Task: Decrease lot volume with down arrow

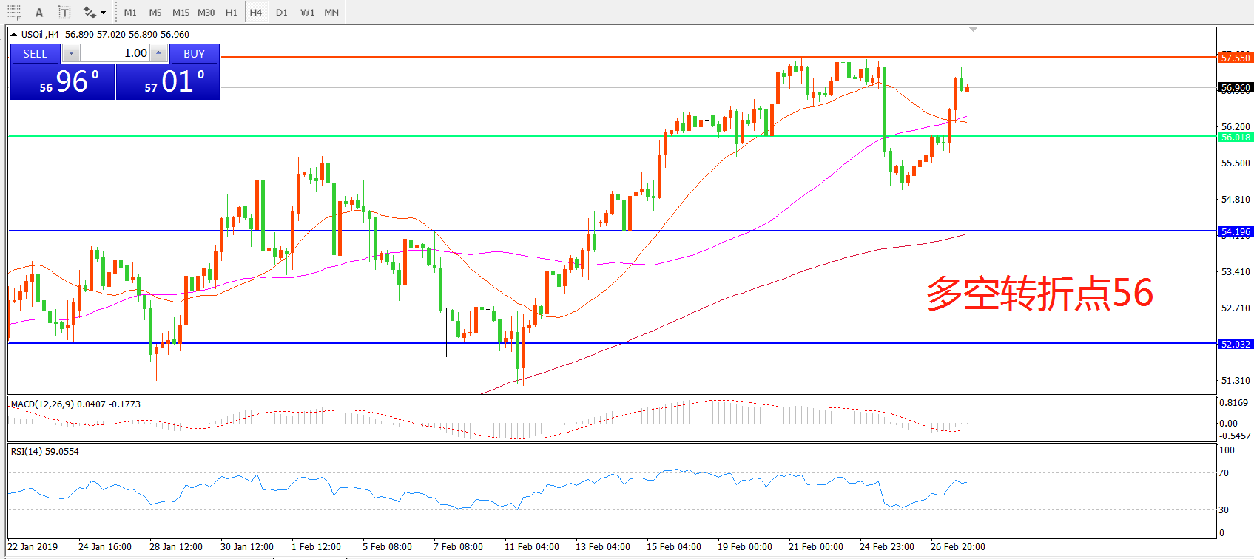Action: (71, 53)
